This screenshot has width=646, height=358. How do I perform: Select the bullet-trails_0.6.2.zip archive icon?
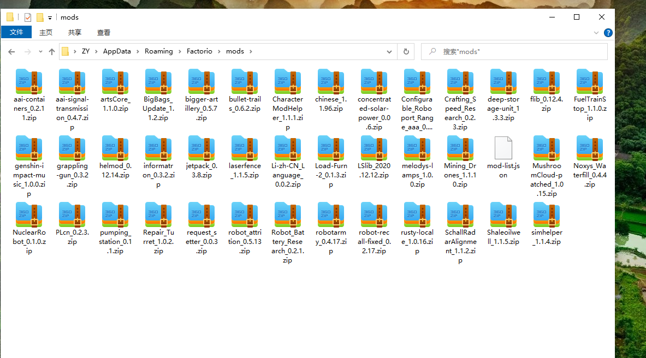point(245,81)
